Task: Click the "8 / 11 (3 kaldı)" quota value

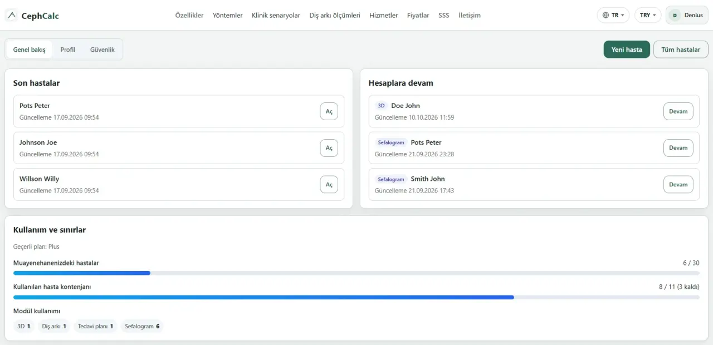Action: coord(679,287)
